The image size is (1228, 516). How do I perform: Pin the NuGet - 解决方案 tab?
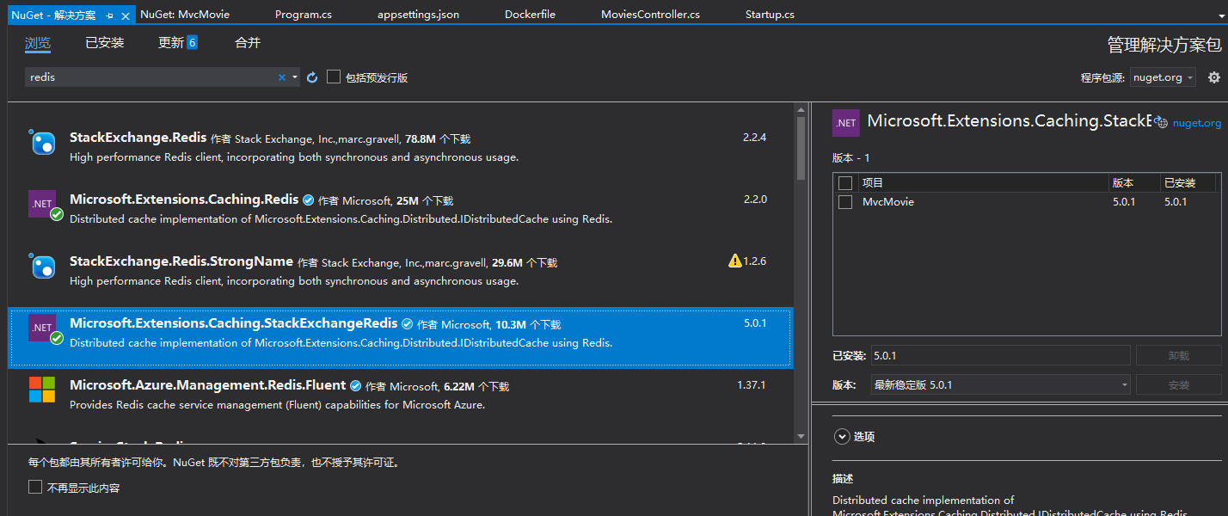click(110, 15)
